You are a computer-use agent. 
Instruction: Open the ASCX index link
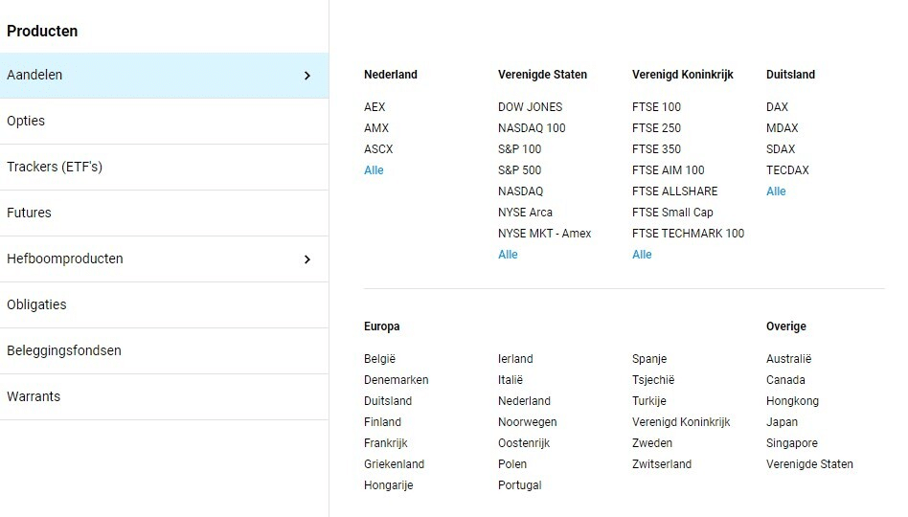tap(378, 149)
